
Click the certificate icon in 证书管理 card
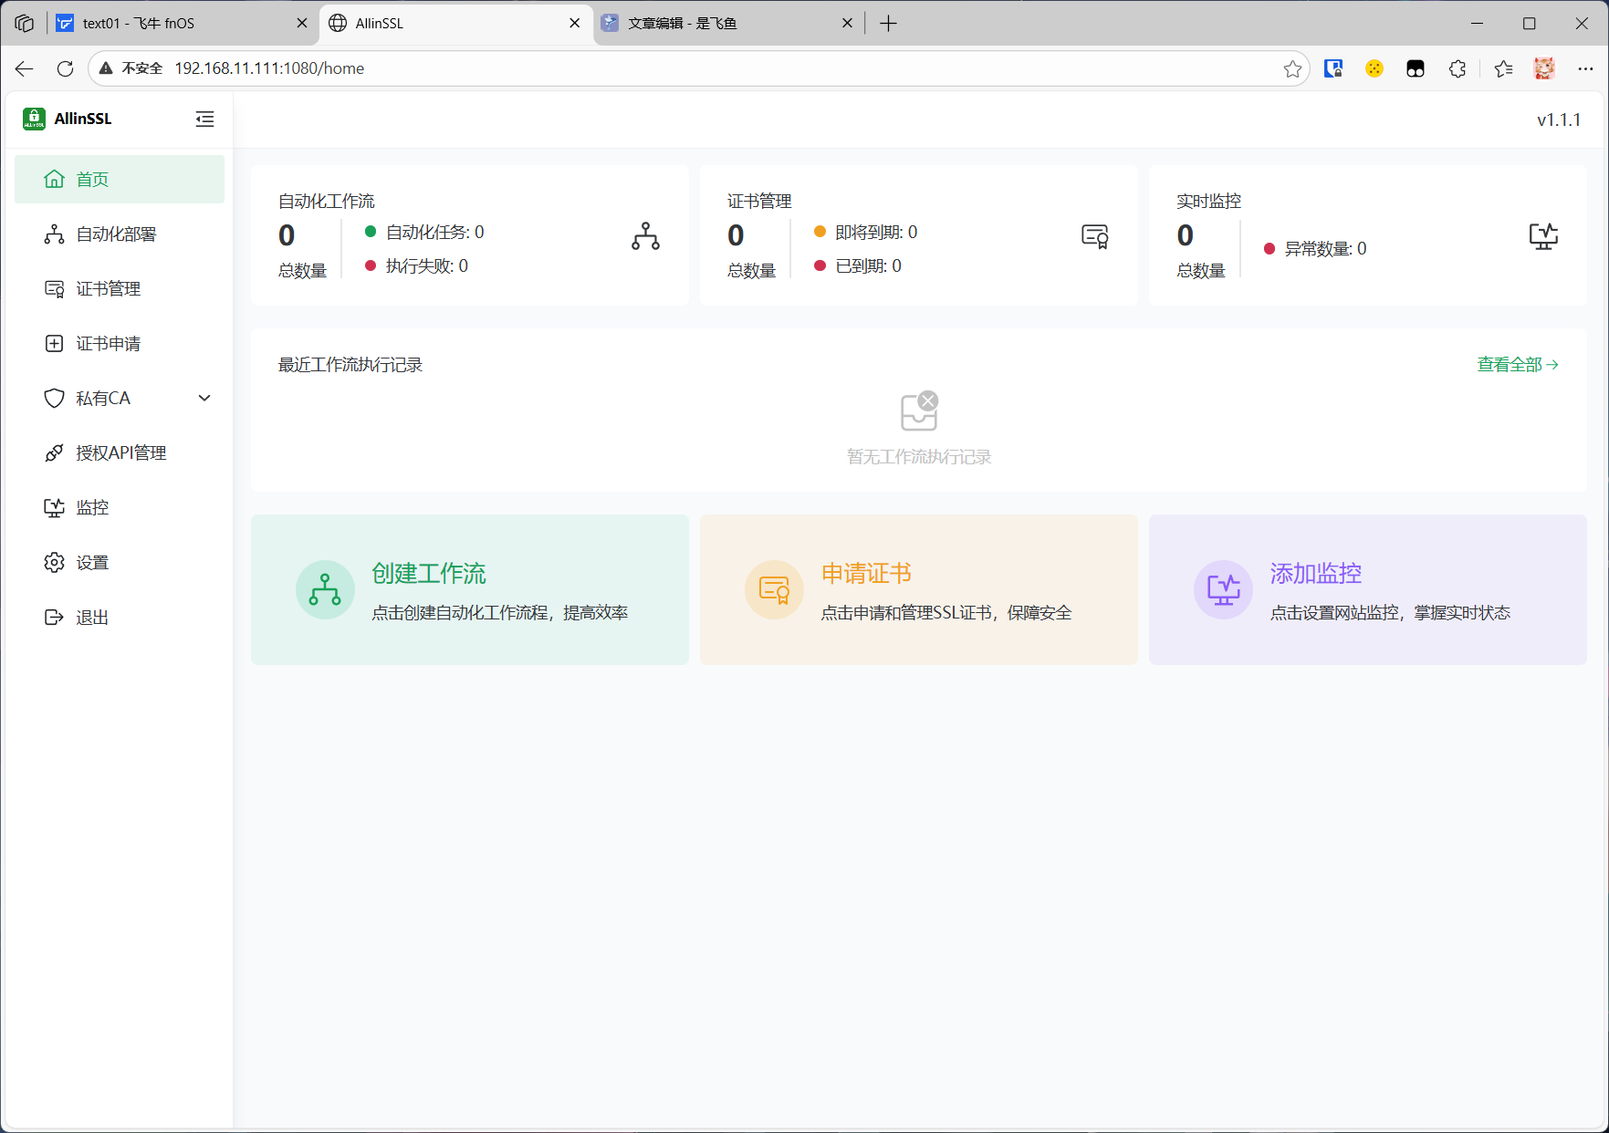point(1094,236)
